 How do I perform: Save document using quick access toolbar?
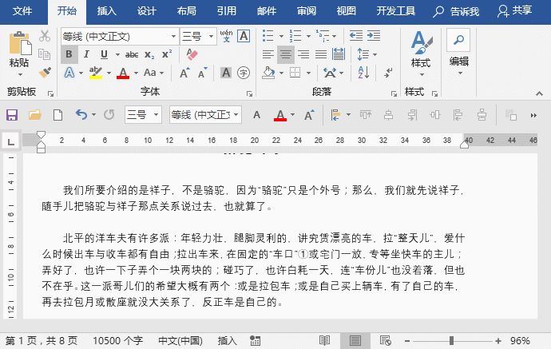pyautogui.click(x=12, y=115)
